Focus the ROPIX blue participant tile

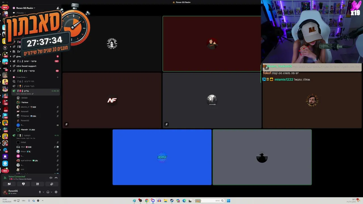click(x=162, y=157)
